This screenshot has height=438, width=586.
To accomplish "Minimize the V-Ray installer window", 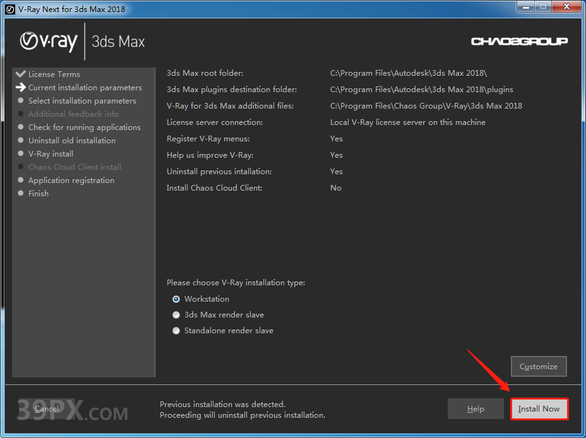I will coord(525,7).
